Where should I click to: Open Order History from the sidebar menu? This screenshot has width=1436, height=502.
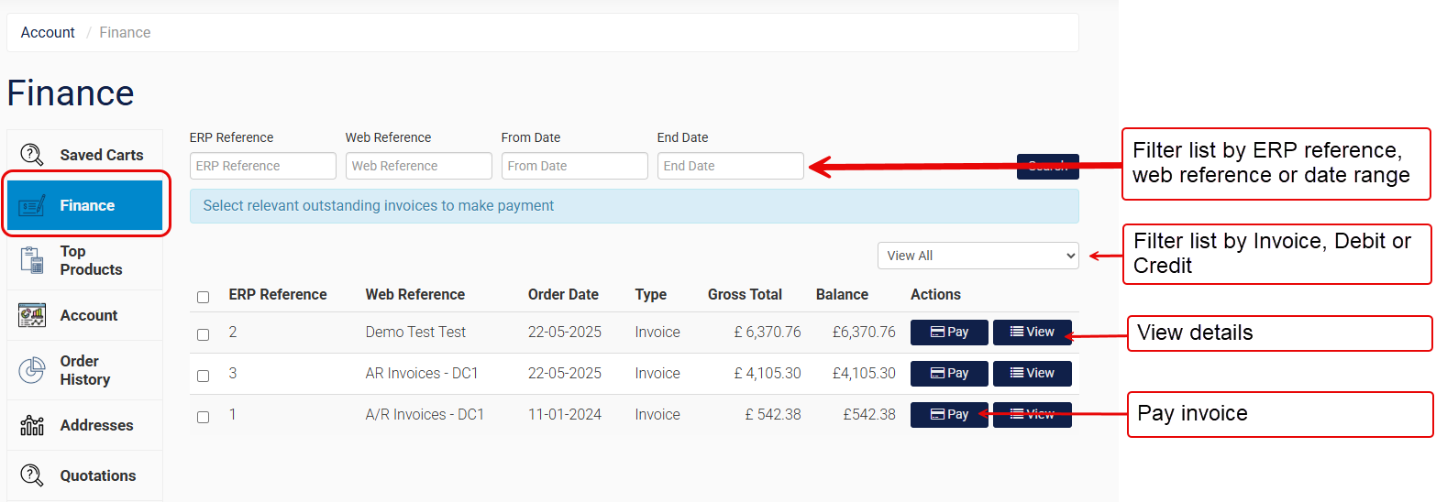coord(84,370)
